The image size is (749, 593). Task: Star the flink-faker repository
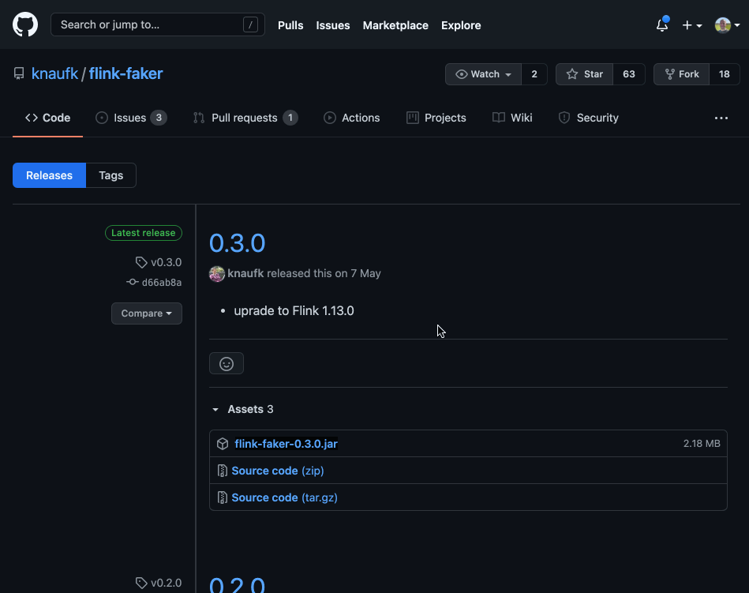click(x=584, y=74)
